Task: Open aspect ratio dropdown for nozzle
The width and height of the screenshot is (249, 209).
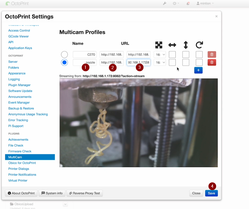Action: 160,62
